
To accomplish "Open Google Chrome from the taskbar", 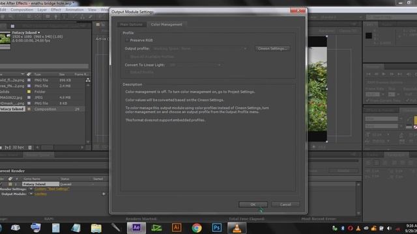I will point(197,227).
